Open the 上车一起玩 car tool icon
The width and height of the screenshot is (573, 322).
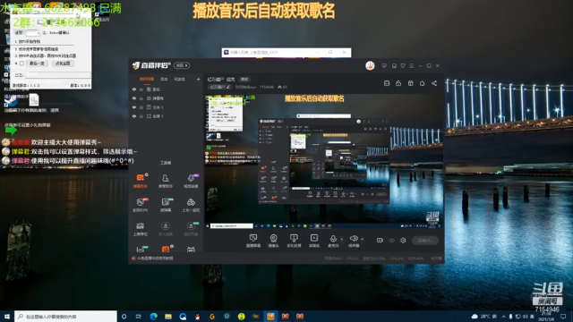click(191, 205)
